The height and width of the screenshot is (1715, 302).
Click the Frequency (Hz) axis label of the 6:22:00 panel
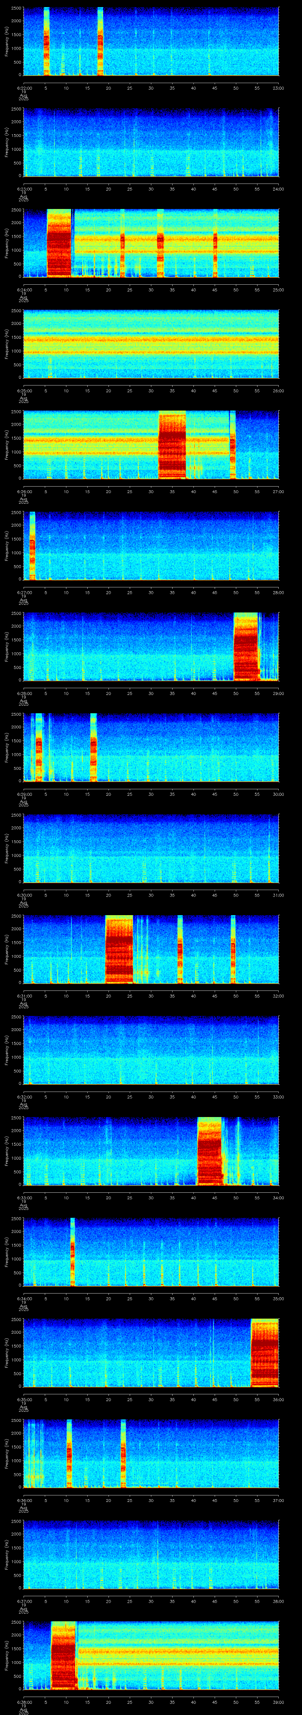[x=7, y=41]
